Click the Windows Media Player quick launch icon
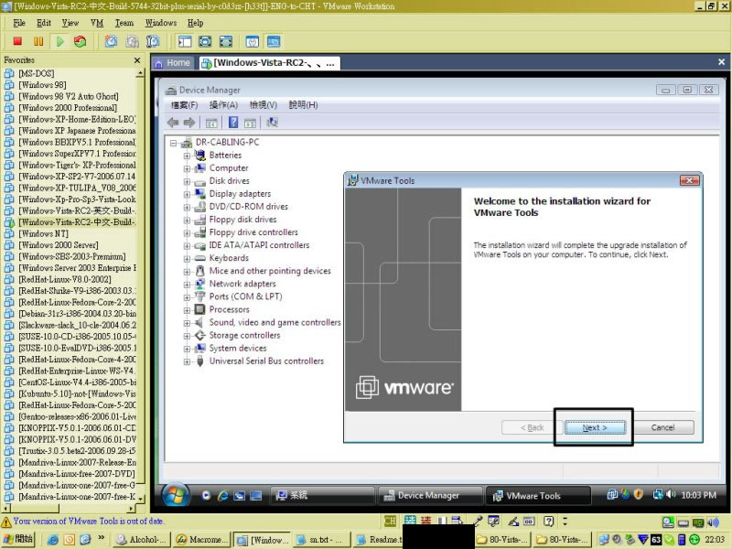The width and height of the screenshot is (732, 549). tap(206, 495)
